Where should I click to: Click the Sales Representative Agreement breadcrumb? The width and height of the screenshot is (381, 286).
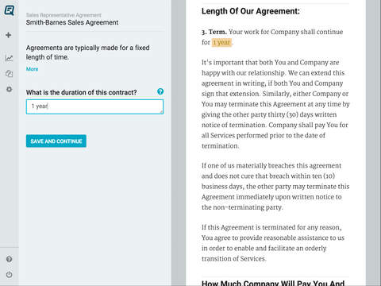63,15
